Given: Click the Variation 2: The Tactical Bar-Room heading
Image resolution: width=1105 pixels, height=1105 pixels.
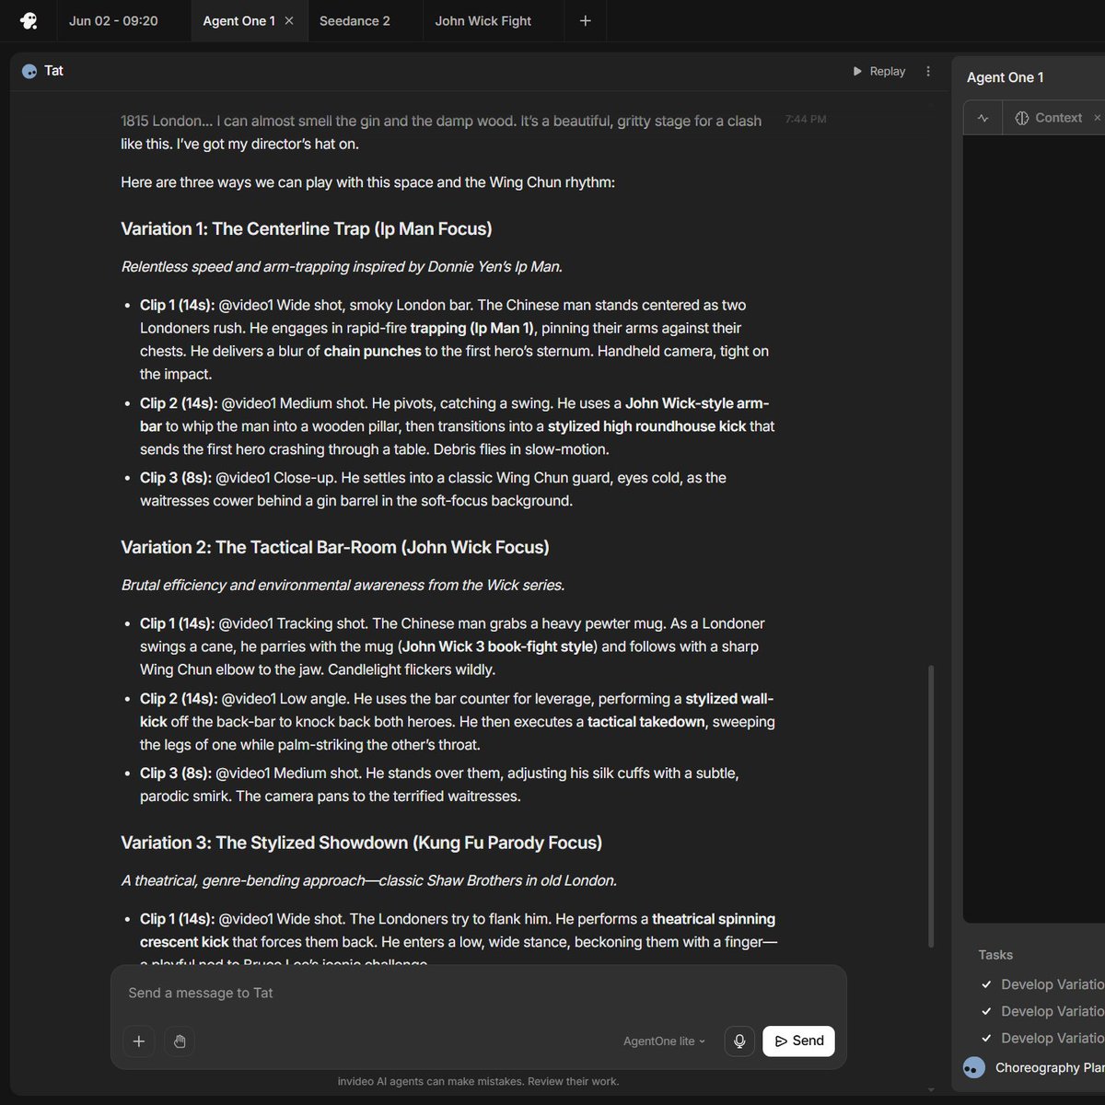Looking at the screenshot, I should coord(335,547).
